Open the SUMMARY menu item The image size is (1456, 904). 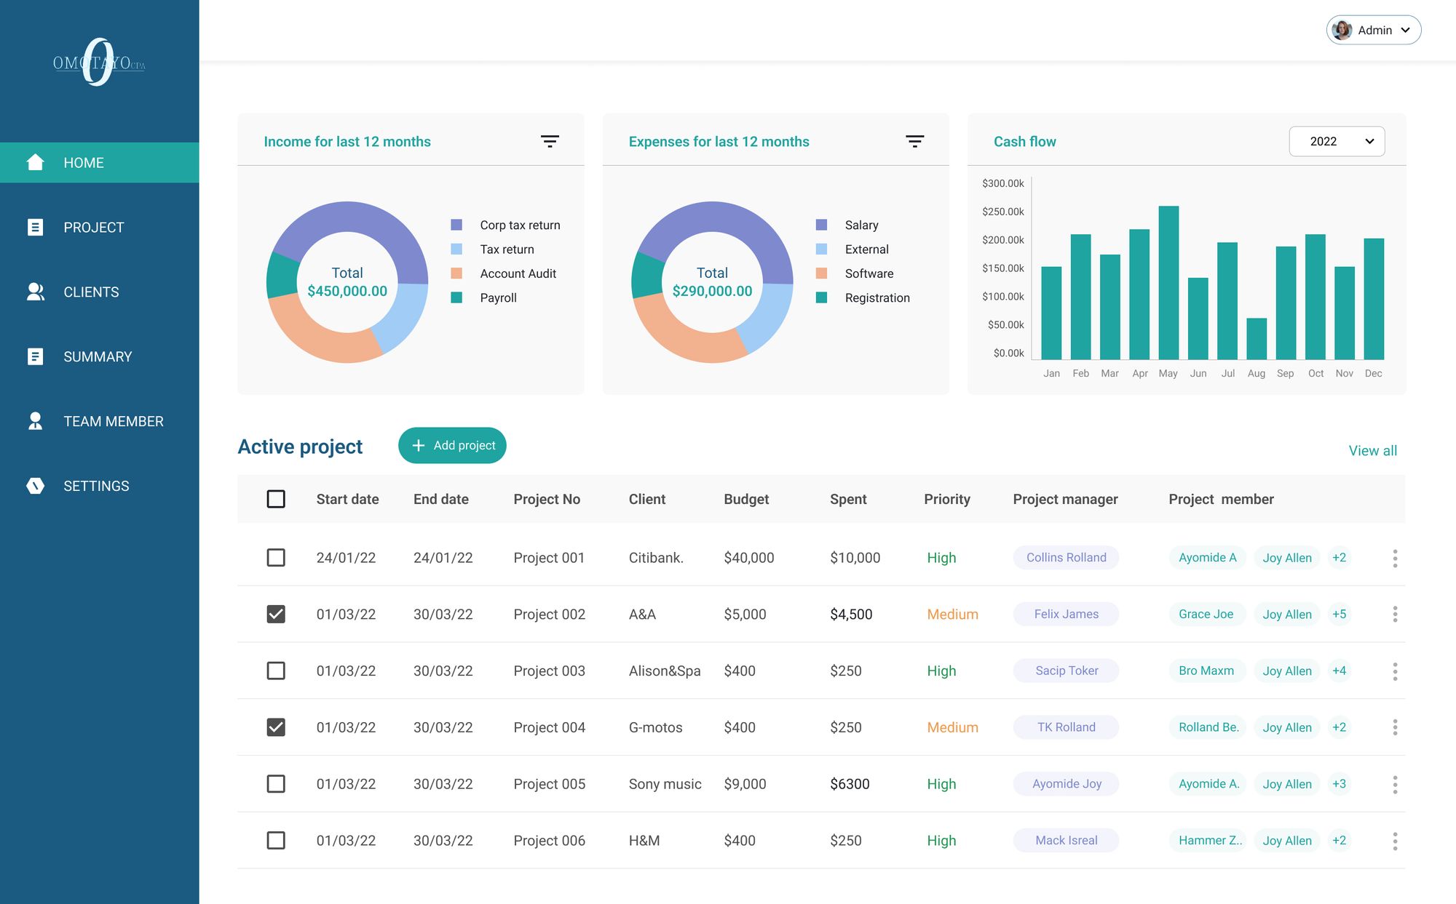pos(98,356)
